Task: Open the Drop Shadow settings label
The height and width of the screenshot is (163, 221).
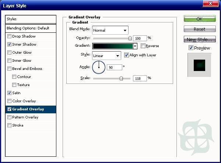Action: tap(24, 36)
